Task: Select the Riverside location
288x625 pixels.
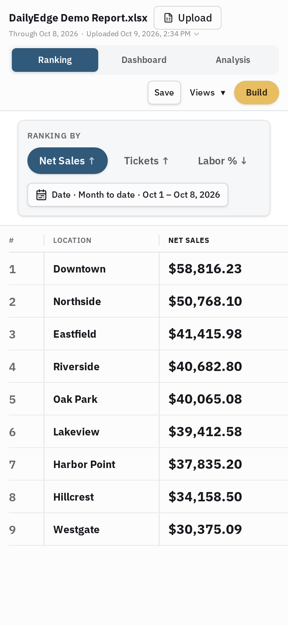Action: pyautogui.click(x=76, y=367)
